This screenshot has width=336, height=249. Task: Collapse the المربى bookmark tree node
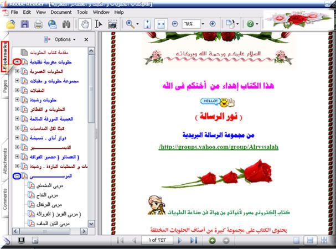17,176
